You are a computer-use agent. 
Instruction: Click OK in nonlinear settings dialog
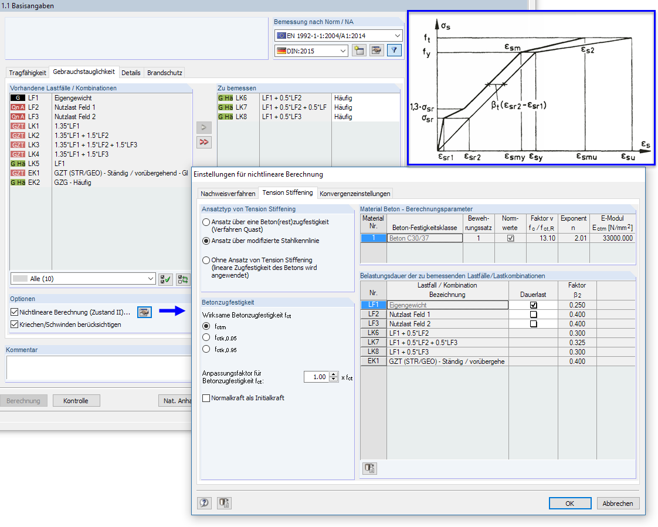[570, 503]
